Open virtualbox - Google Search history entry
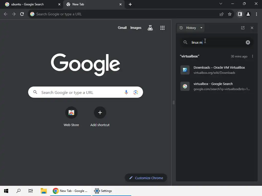The width and height of the screenshot is (262, 196). [216, 86]
